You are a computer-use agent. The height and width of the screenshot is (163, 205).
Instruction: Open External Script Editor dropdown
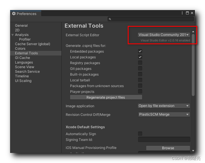coord(164,35)
